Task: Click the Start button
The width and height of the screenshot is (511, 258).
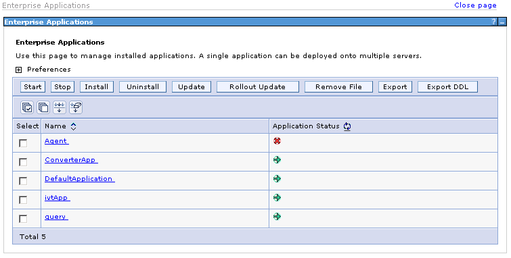Action: point(32,87)
